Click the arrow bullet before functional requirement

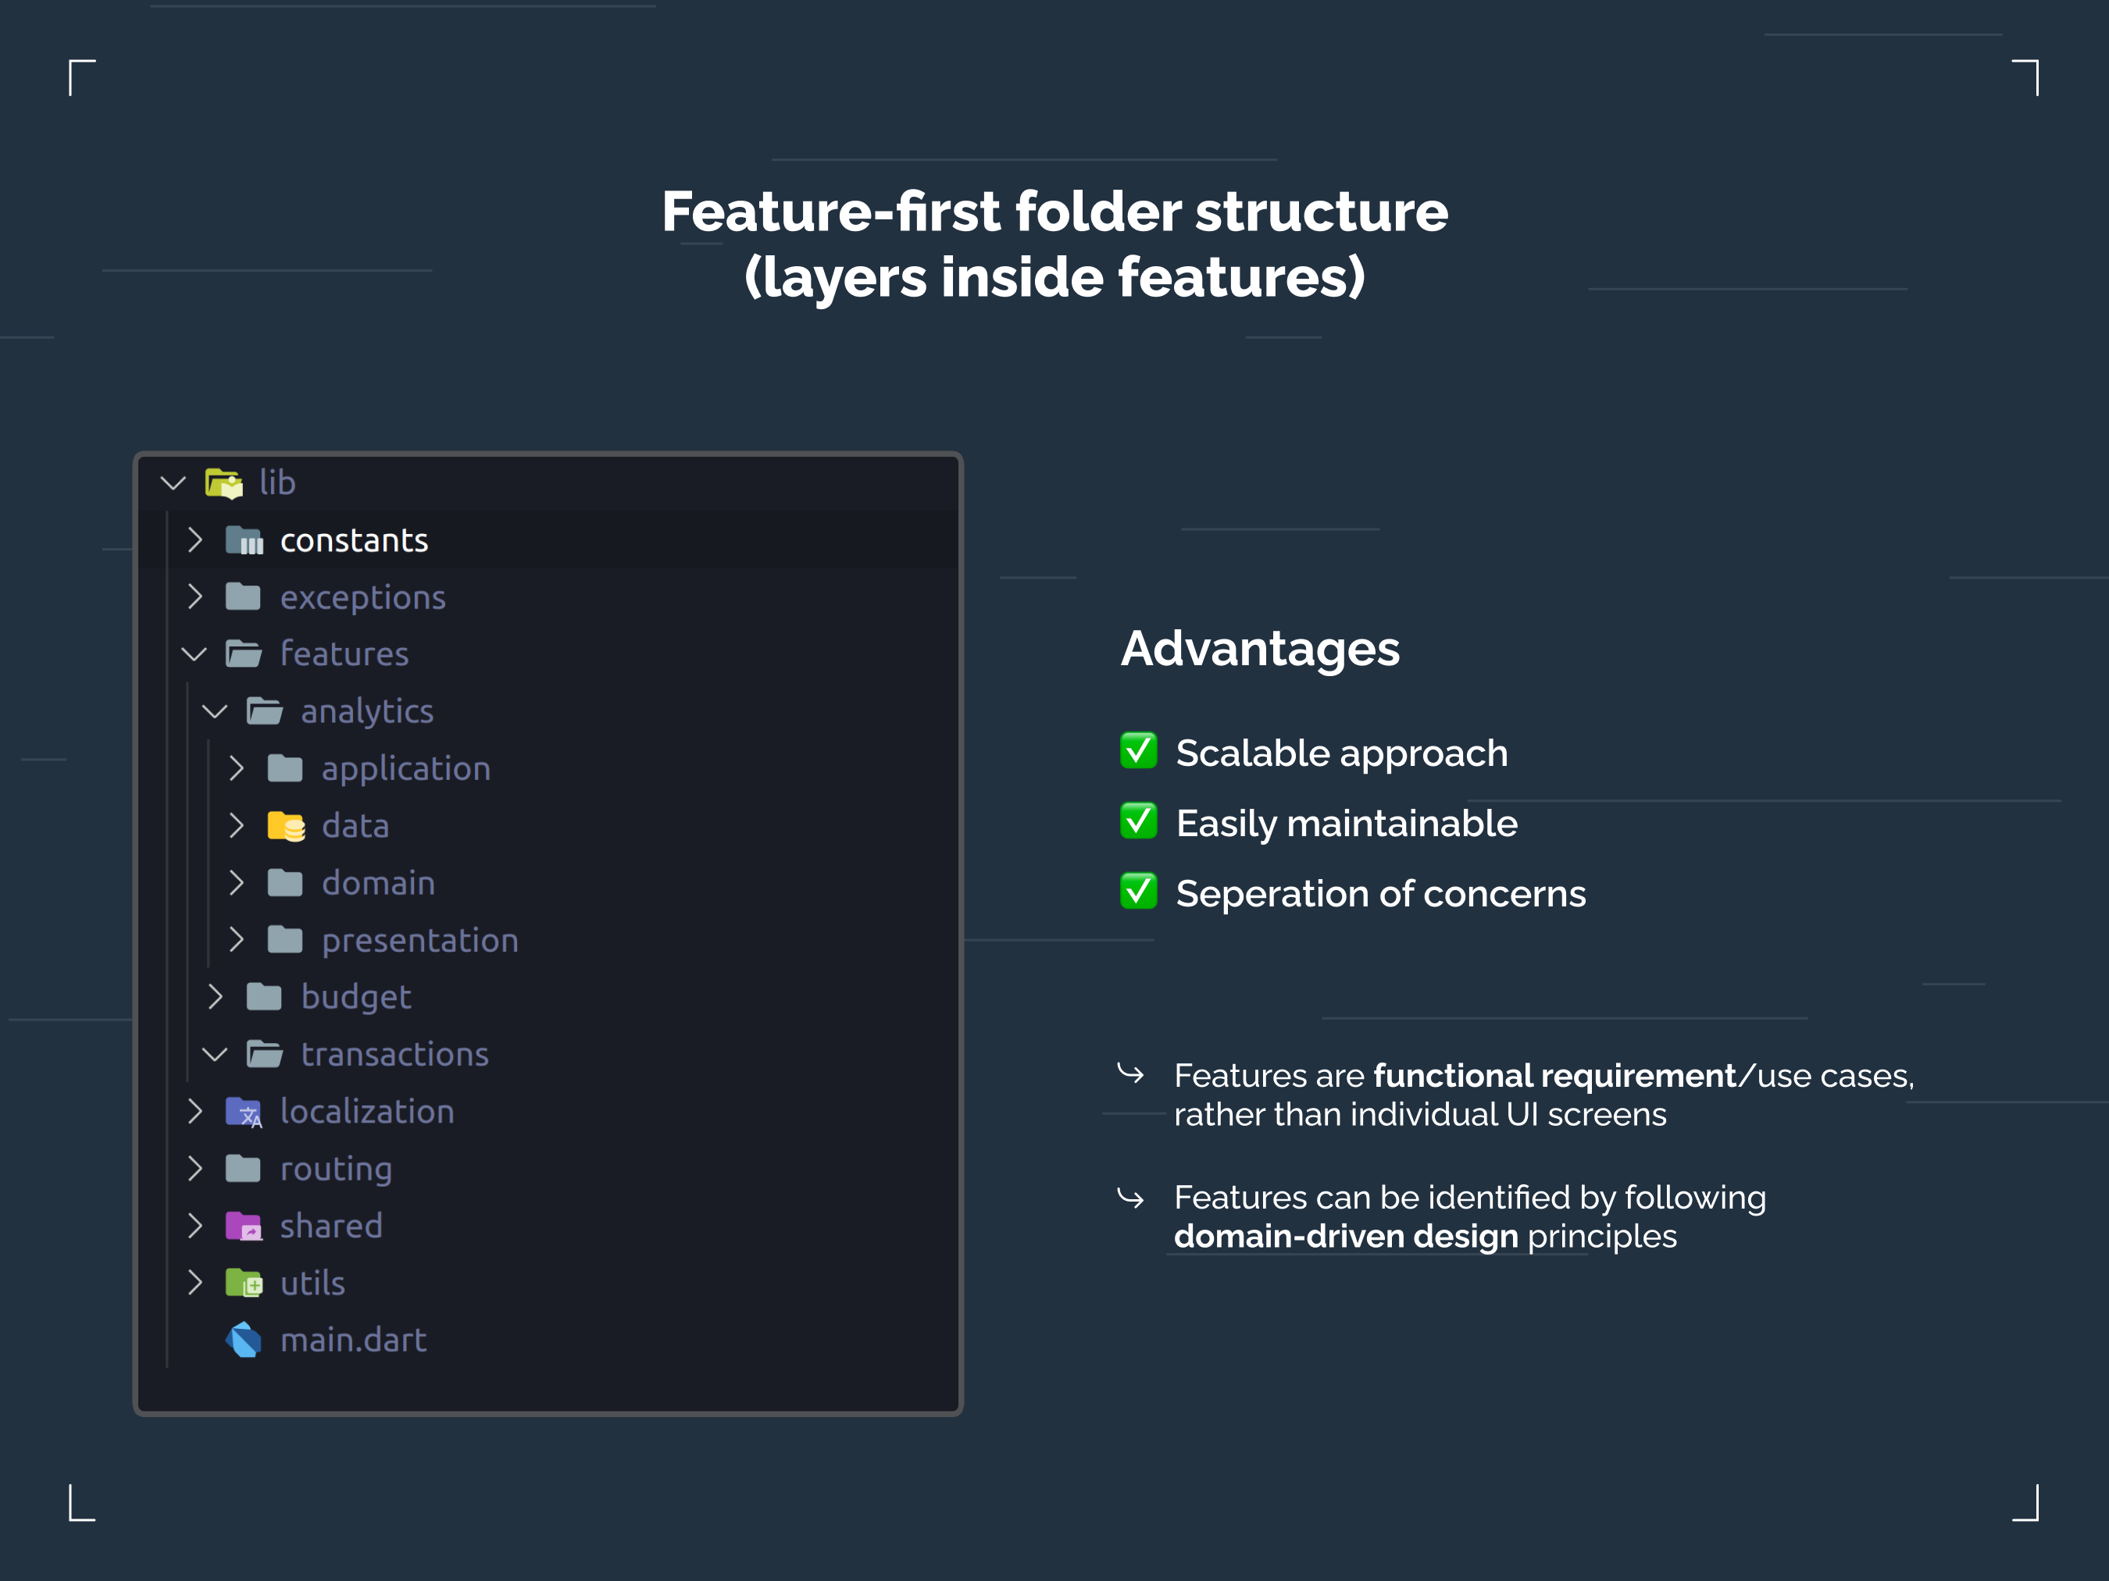point(1131,1075)
